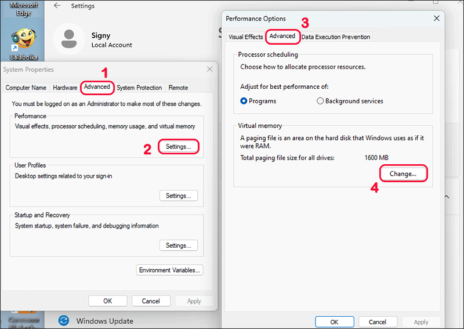Go to the System Protection tab
Image resolution: width=464 pixels, height=329 pixels.
click(x=139, y=88)
